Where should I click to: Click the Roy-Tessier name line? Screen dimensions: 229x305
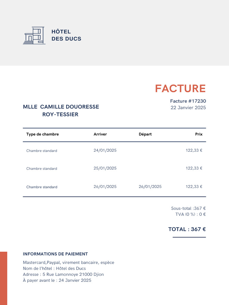tap(60, 114)
